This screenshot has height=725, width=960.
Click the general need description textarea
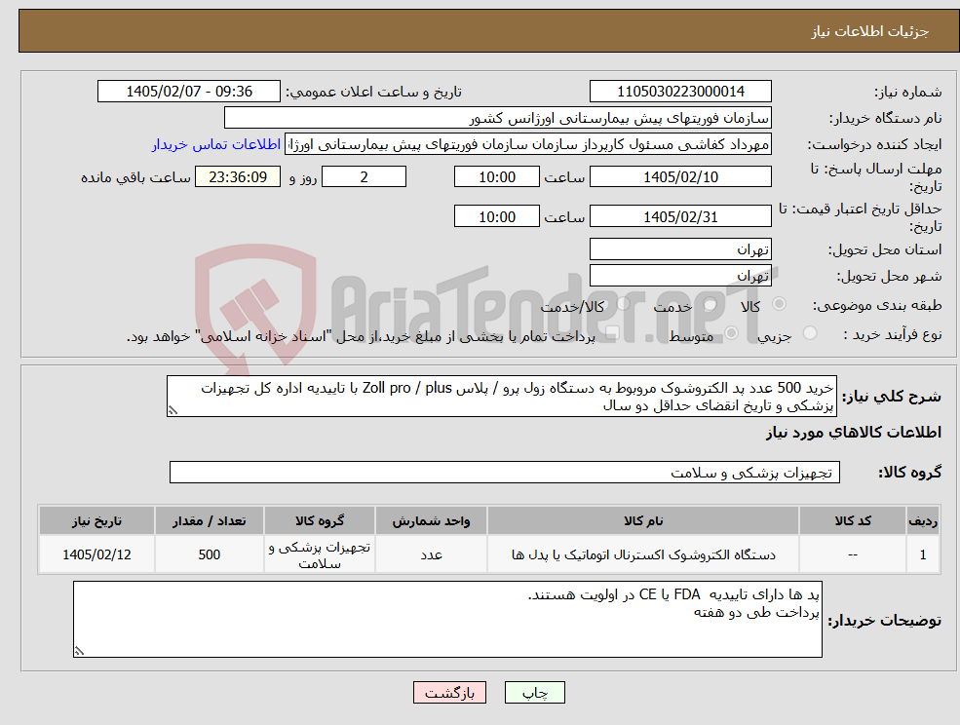501,397
